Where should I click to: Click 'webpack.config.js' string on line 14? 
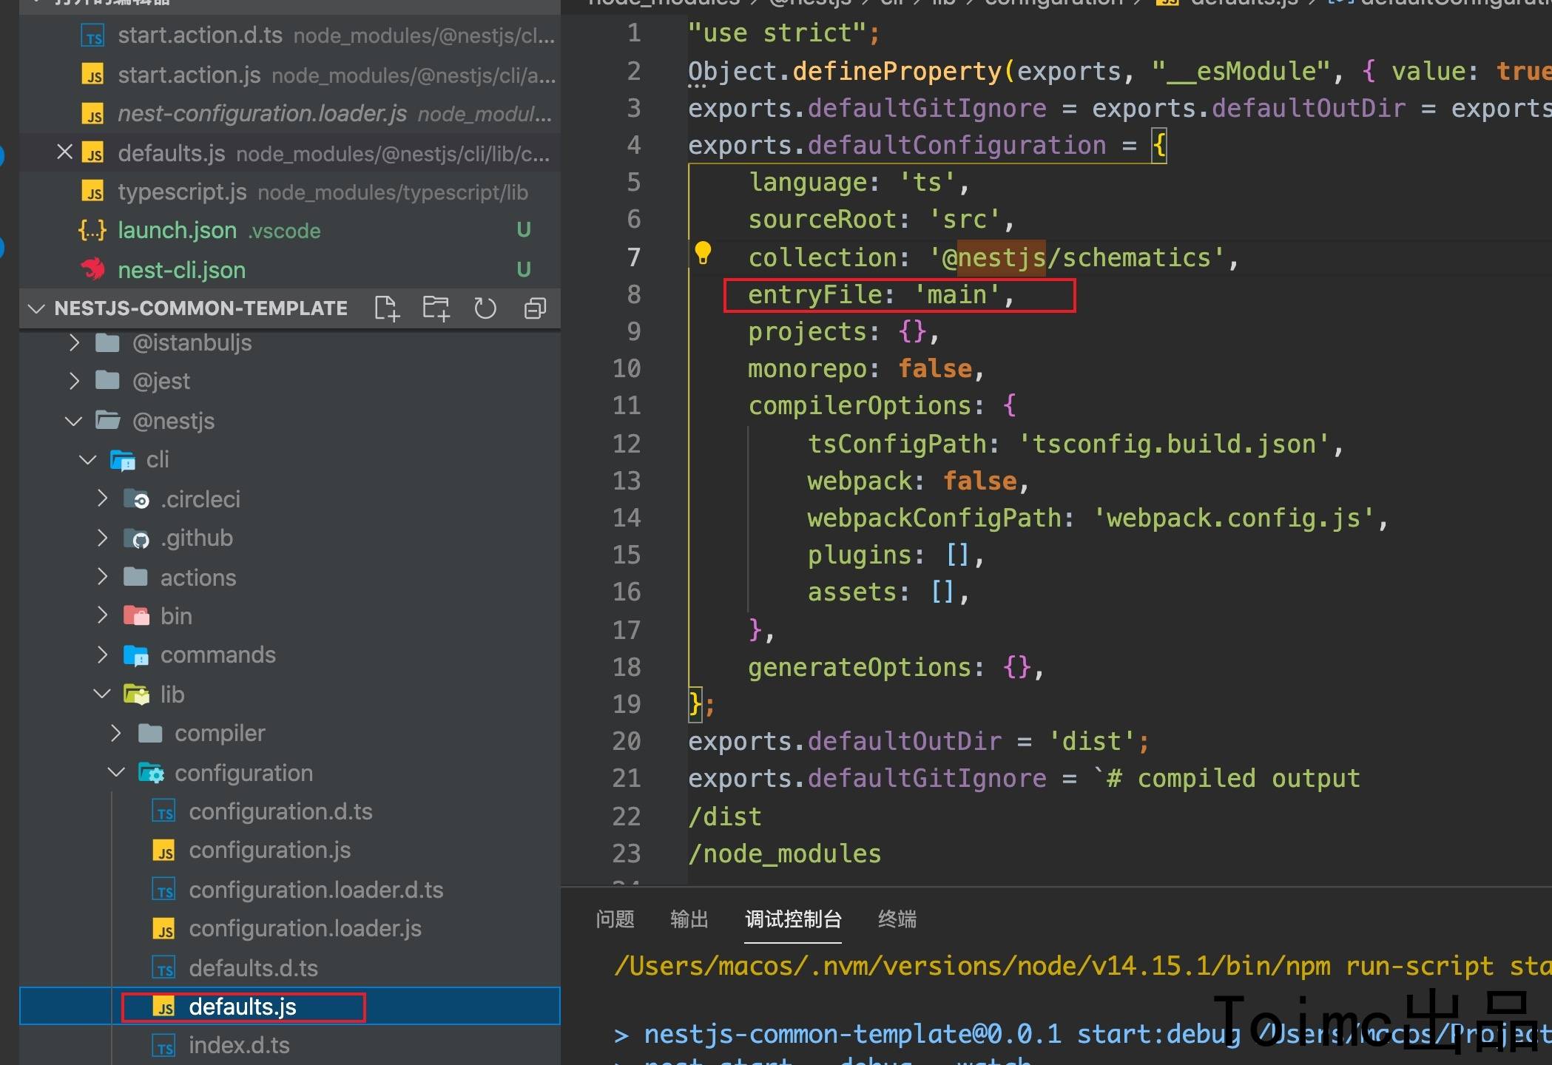pos(1233,518)
